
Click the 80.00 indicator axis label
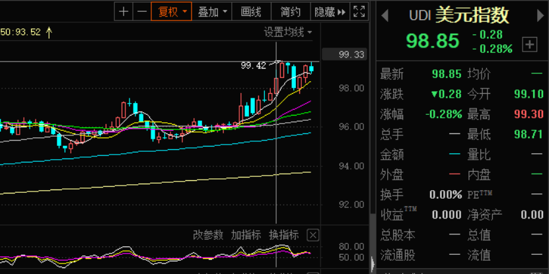tap(351, 246)
